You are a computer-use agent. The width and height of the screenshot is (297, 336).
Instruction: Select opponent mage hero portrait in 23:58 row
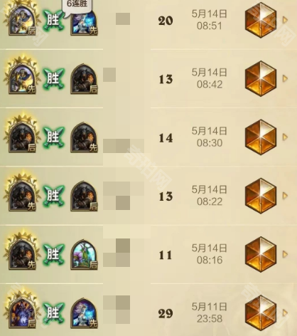[84, 313]
